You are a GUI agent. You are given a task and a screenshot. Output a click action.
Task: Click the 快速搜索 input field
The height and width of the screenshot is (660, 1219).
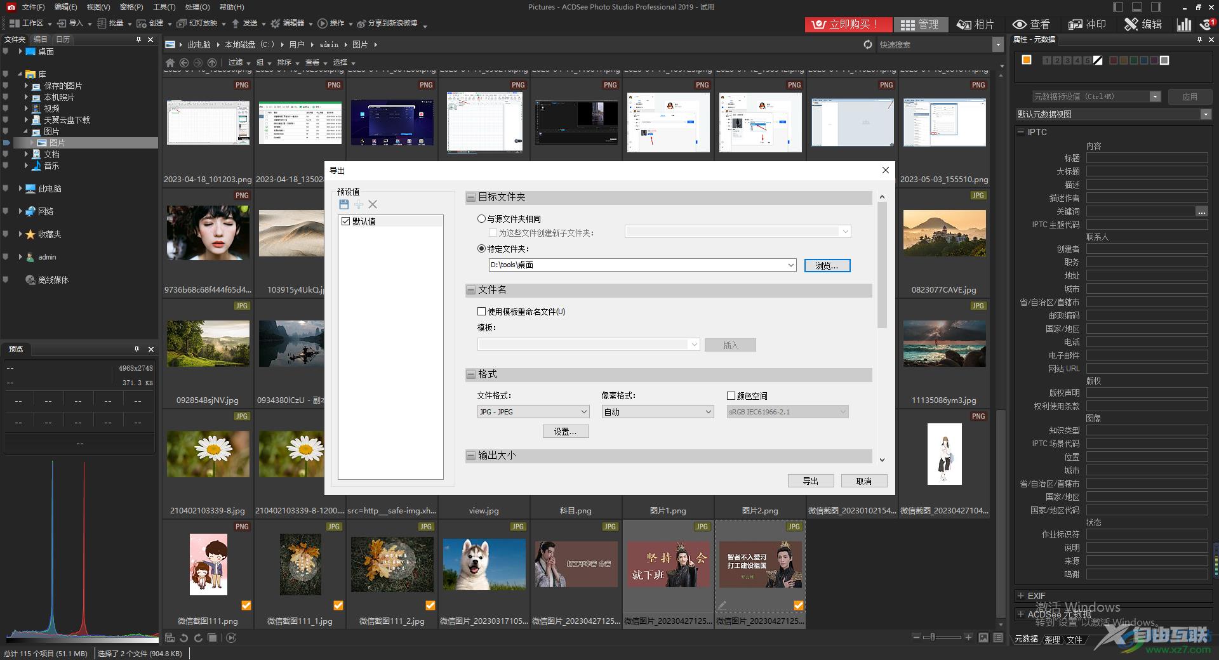point(933,44)
